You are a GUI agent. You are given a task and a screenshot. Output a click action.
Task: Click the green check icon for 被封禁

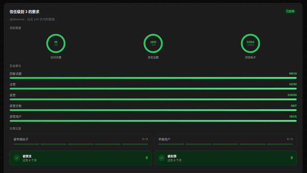[x=162, y=158]
